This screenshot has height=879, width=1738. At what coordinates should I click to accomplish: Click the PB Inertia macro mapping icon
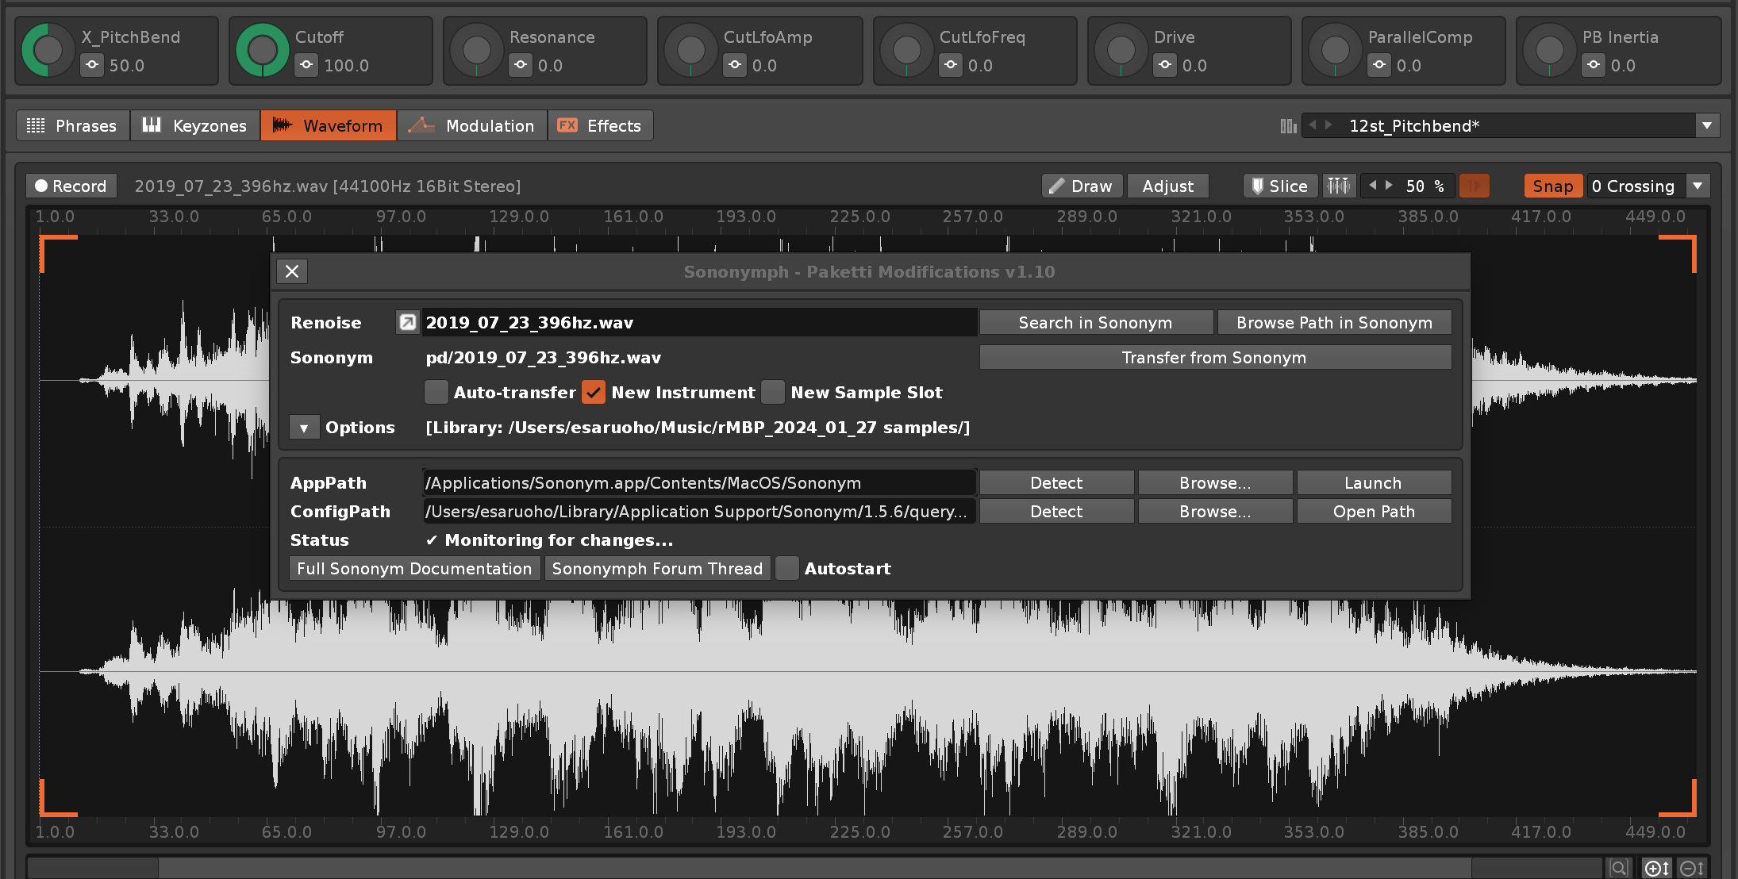1594,65
